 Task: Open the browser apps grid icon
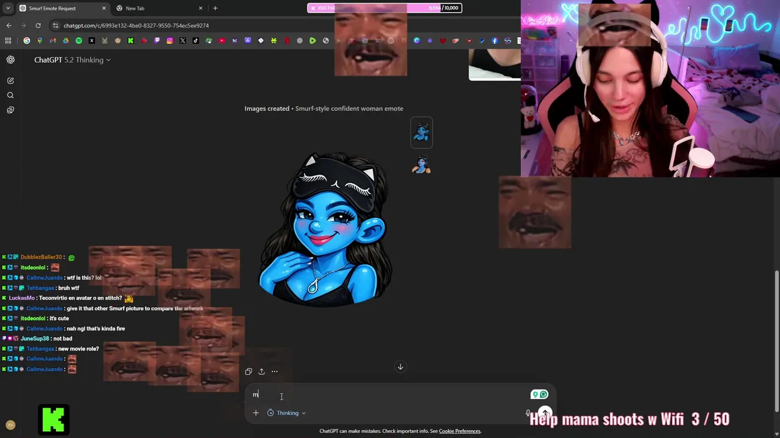pos(8,41)
